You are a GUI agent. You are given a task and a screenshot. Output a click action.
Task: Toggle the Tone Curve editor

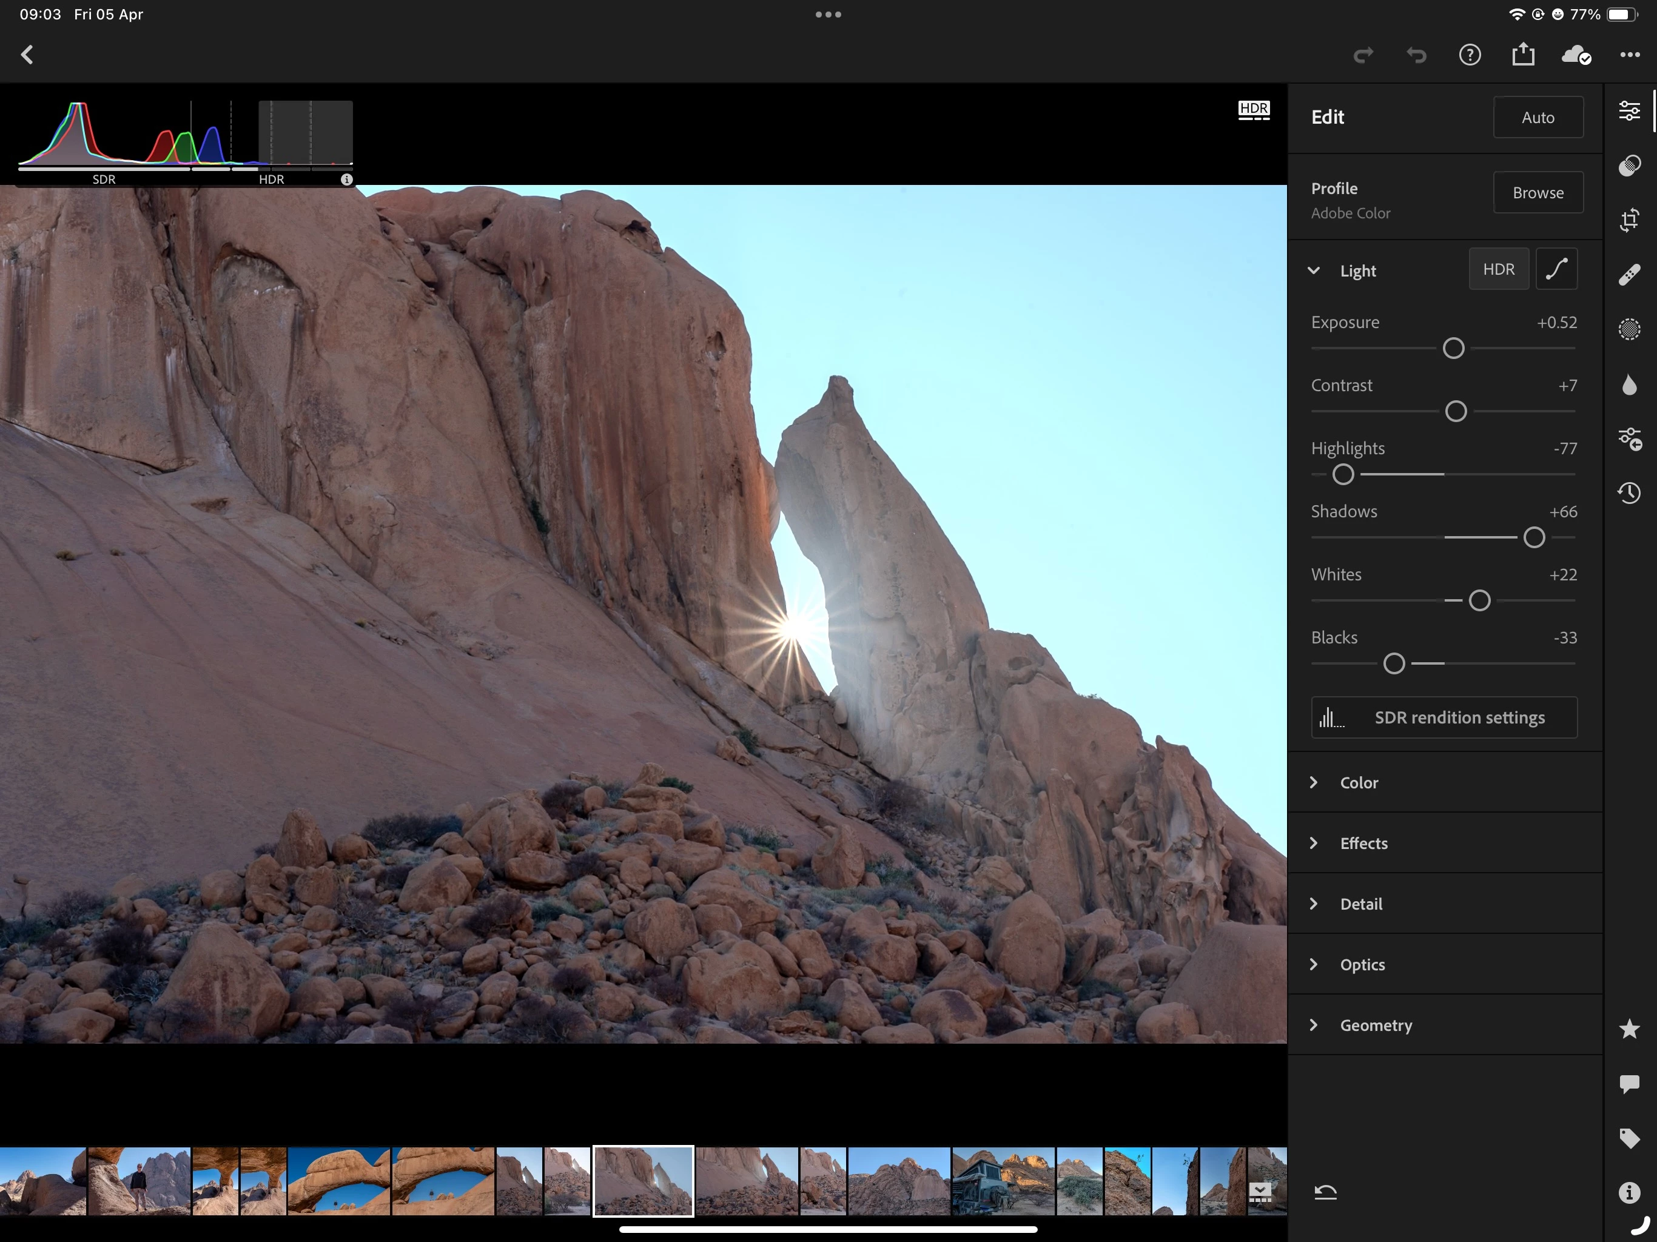pyautogui.click(x=1556, y=270)
